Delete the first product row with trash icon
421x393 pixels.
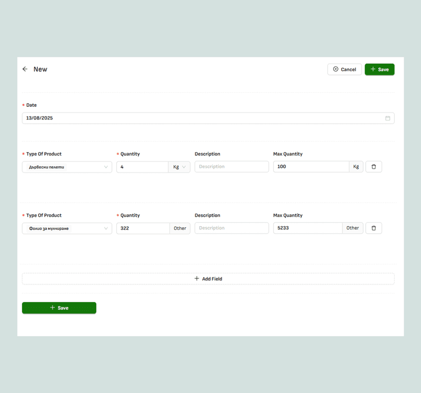click(374, 167)
